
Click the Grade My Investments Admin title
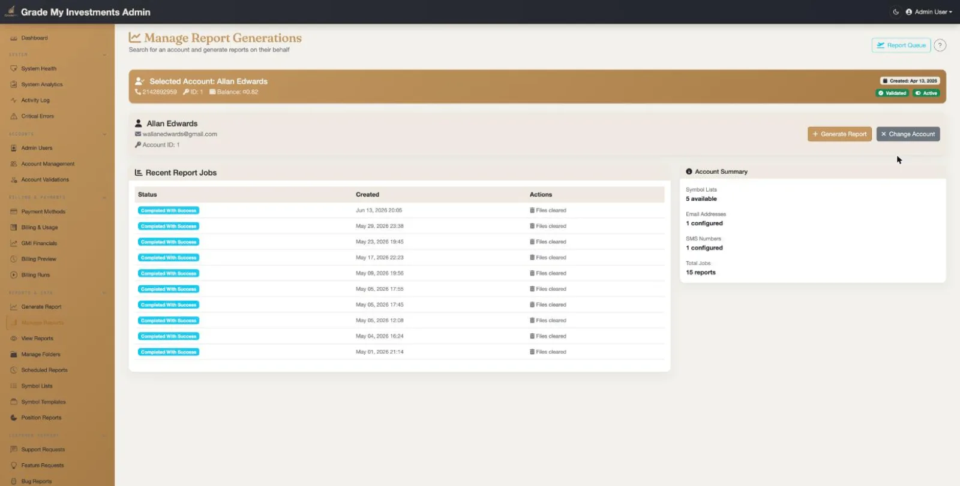[86, 12]
